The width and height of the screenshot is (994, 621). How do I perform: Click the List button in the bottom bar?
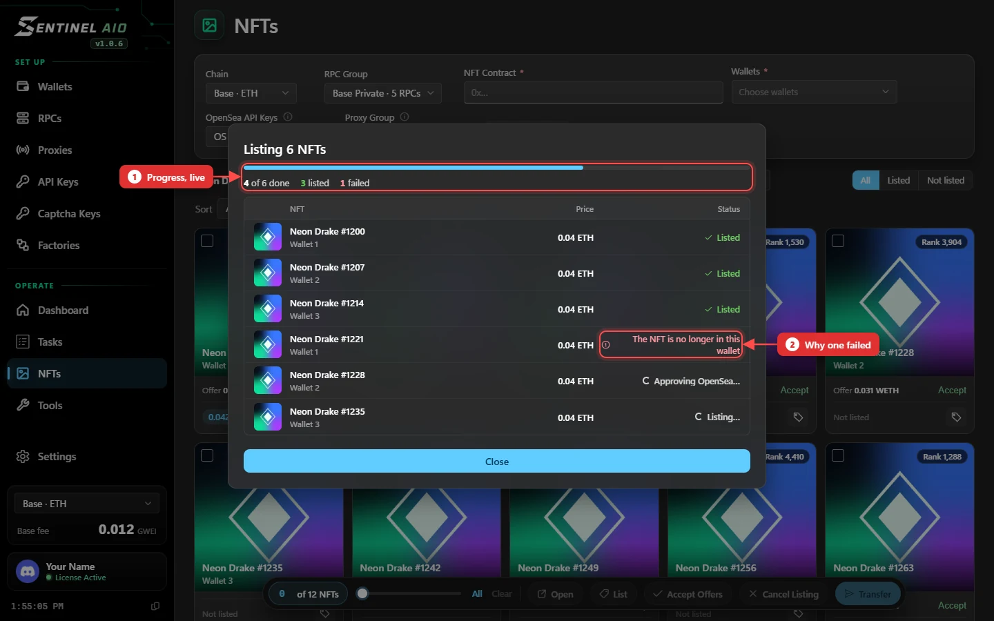tap(614, 594)
